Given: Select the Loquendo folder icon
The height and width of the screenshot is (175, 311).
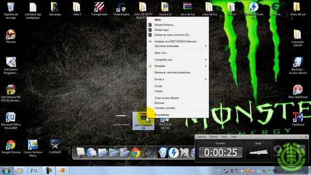Looking at the screenshot, I should [297, 38].
